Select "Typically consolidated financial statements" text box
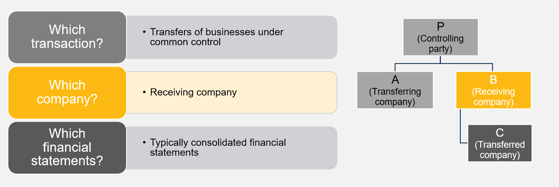This screenshot has width=559, height=187. (218, 147)
